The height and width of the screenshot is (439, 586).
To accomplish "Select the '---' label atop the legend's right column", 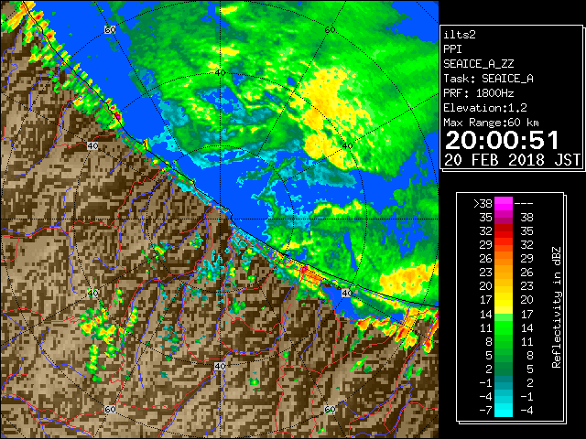I will pyautogui.click(x=524, y=203).
